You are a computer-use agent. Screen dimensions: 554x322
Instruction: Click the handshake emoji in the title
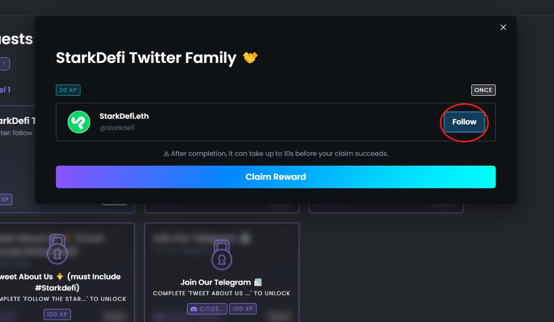point(250,58)
